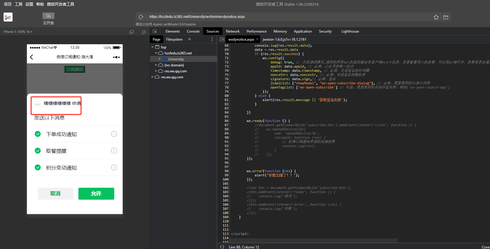Viewport: 490px width, 249px height.
Task: Open the folder icon beside the address bar
Action: 446,17
